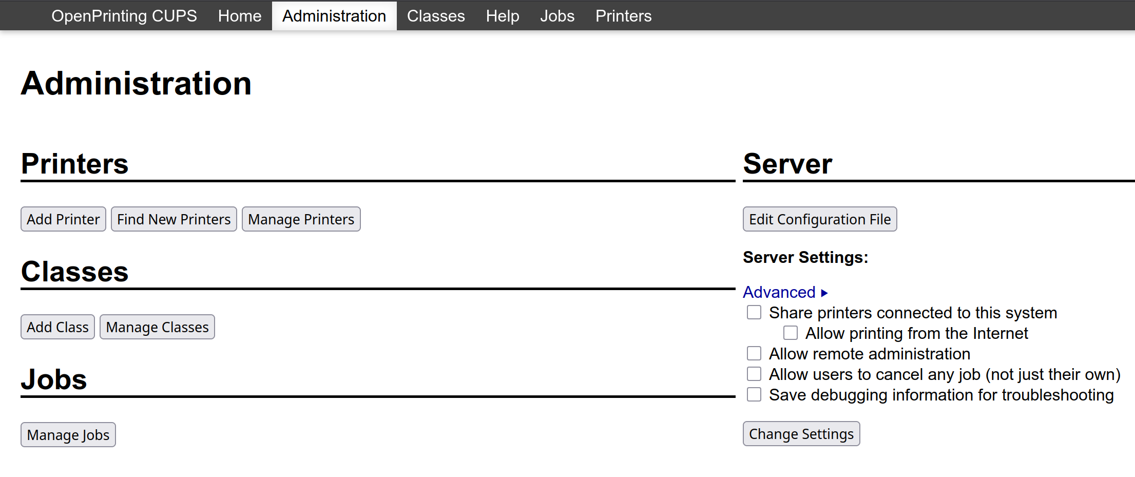Select the Administration tab
The image size is (1135, 477).
pos(334,16)
